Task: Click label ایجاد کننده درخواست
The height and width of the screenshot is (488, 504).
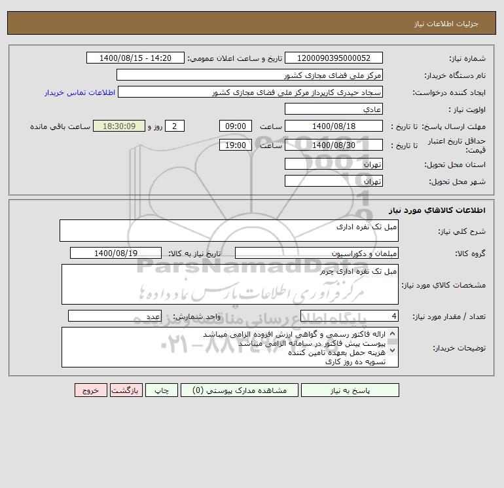Action: click(449, 92)
